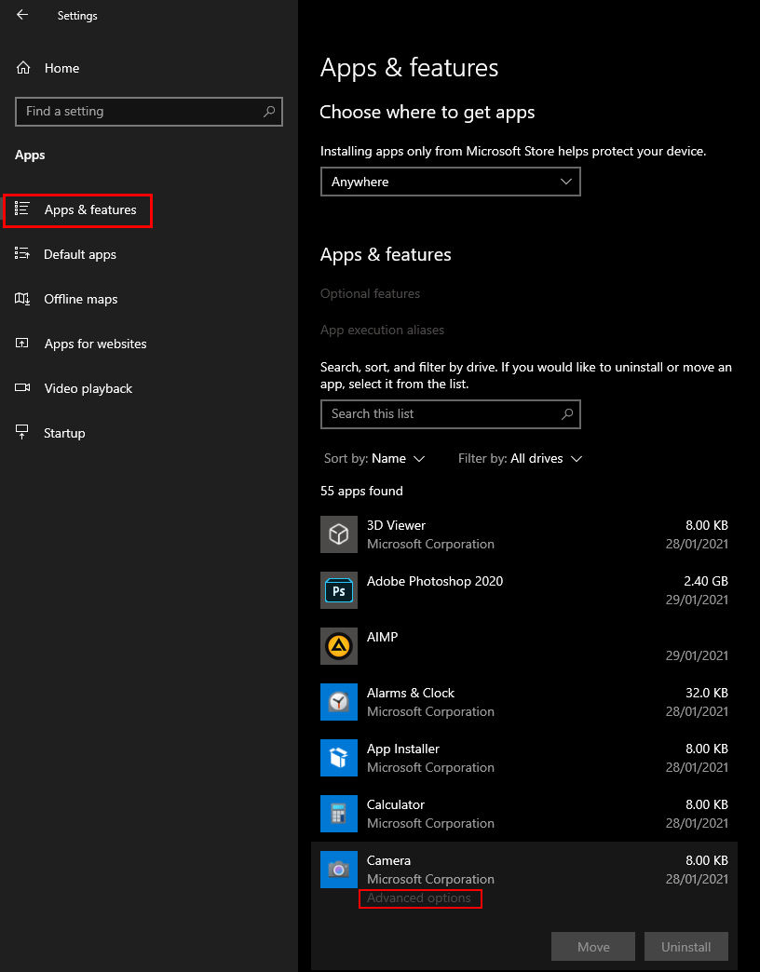This screenshot has width=760, height=972.
Task: Click the 32.0 KB size value
Action: coord(707,693)
